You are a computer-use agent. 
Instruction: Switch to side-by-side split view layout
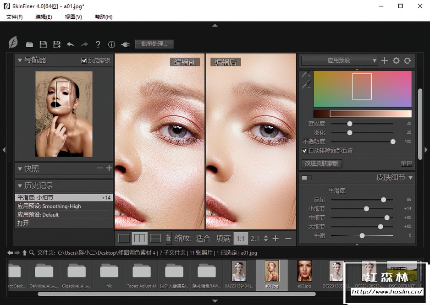[139, 238]
